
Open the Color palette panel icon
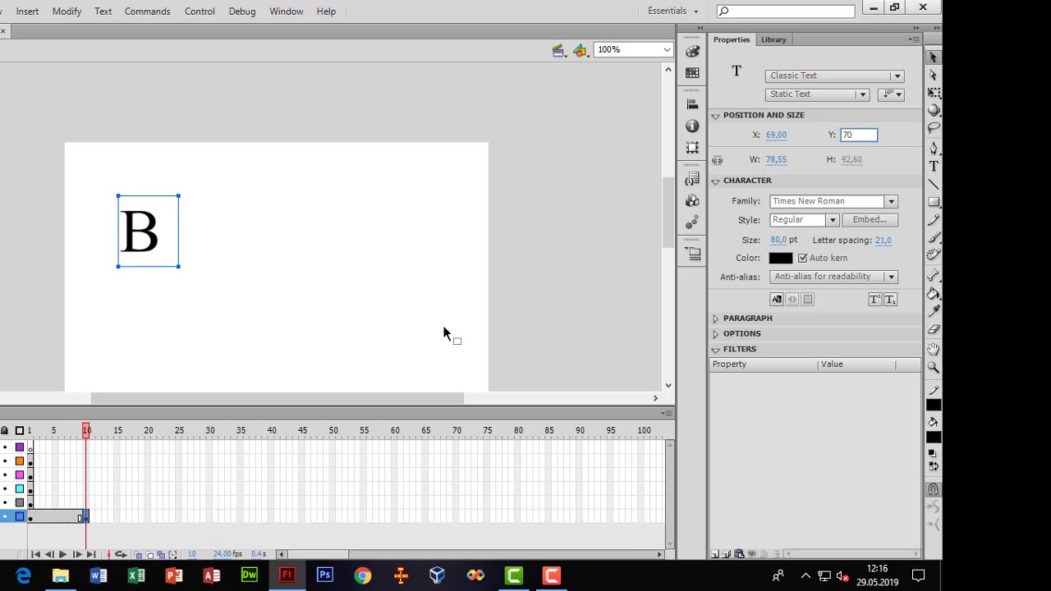(692, 51)
